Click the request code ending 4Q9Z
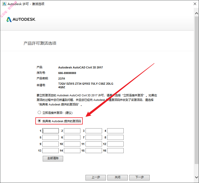199x183 pixels. pos(62,87)
